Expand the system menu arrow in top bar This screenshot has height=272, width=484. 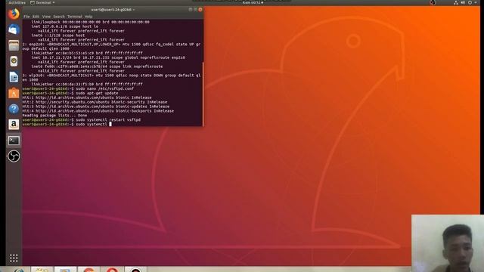476,2
